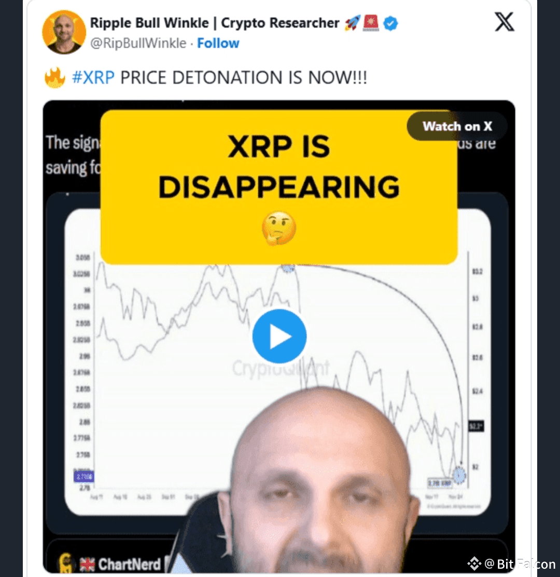Viewport: 560px width, 577px height.
Task: Click the fire emoji before #XRP
Action: click(55, 77)
